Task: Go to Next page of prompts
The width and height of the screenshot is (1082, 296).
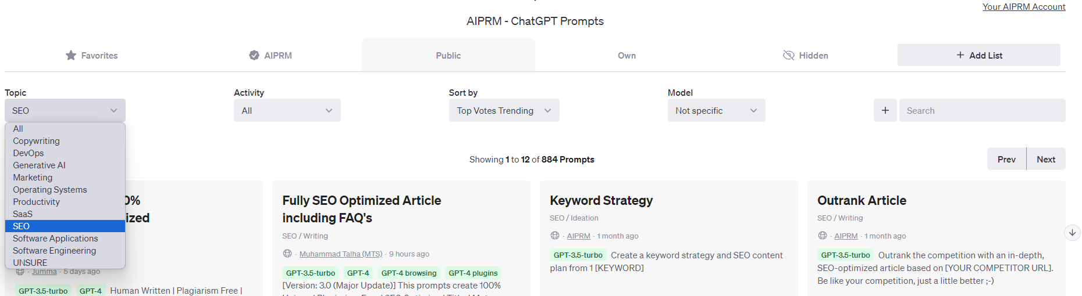Action: click(x=1045, y=159)
